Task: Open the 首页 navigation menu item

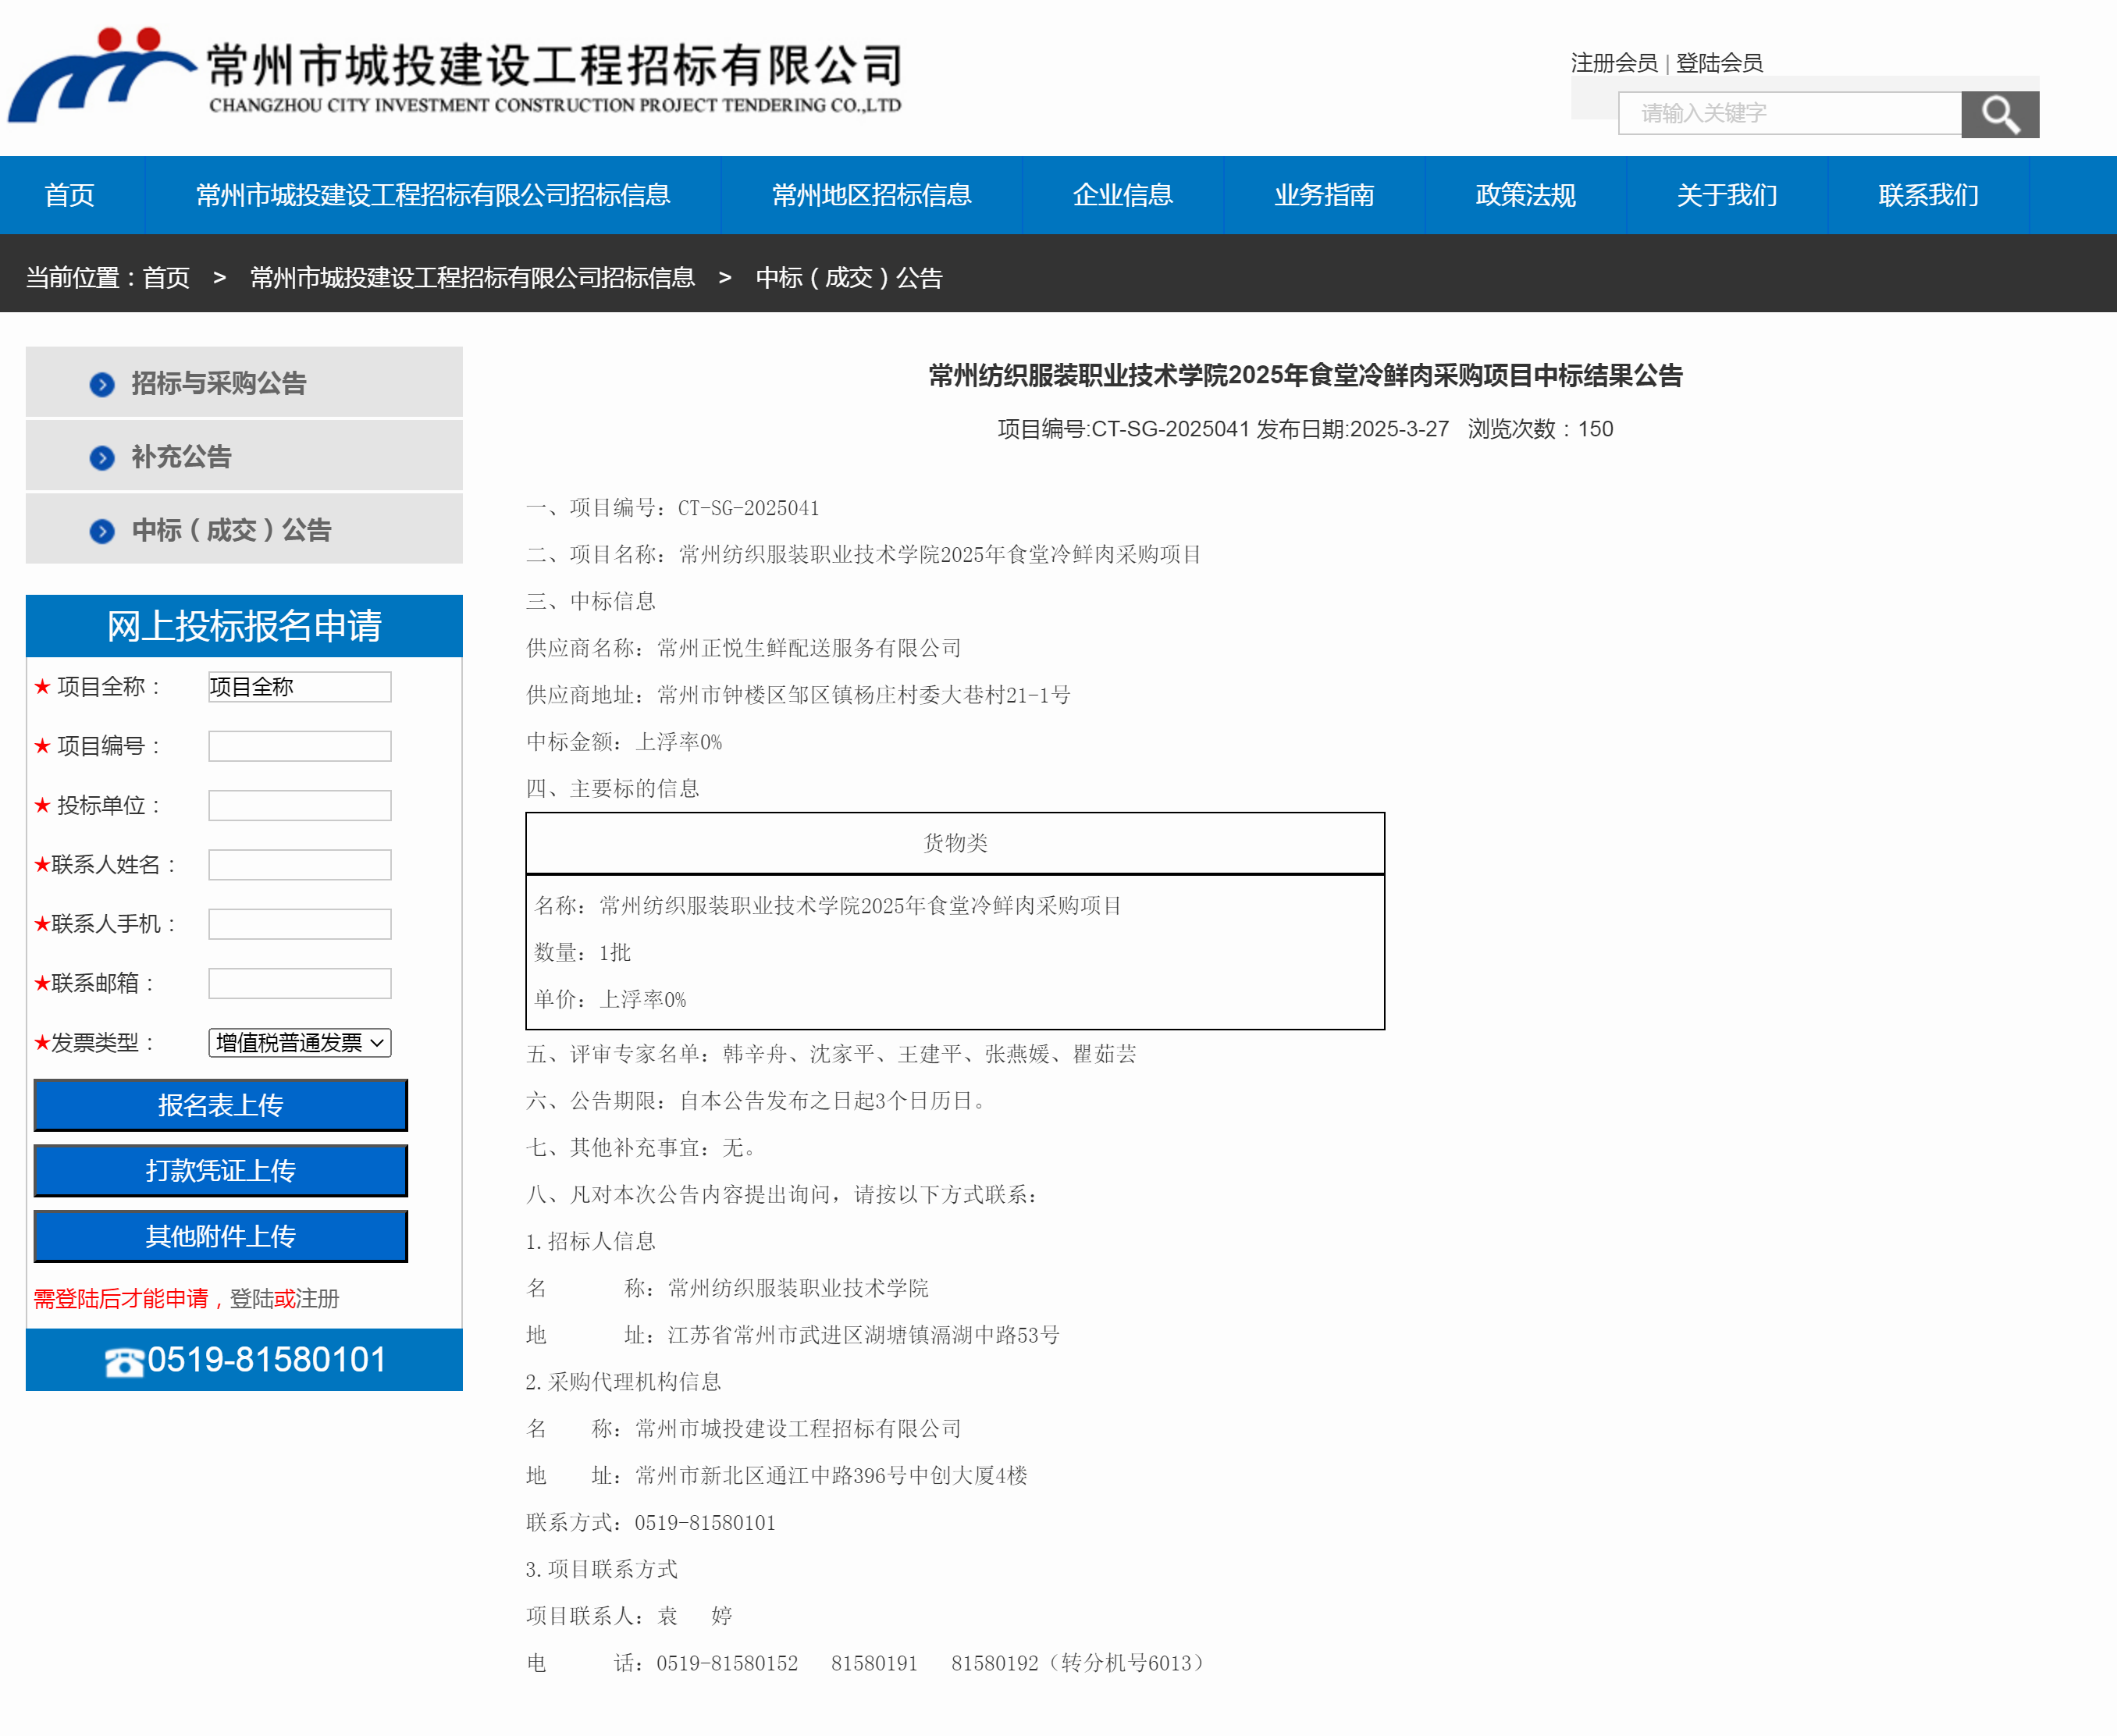Action: pos(70,195)
